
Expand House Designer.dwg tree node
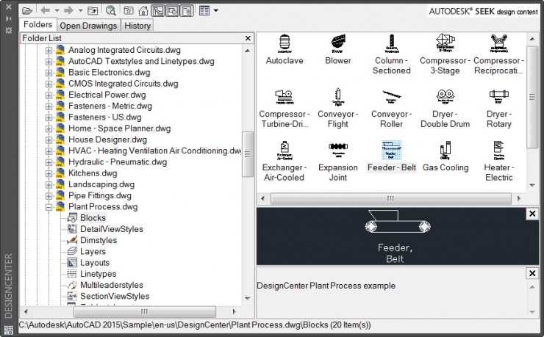[x=49, y=139]
